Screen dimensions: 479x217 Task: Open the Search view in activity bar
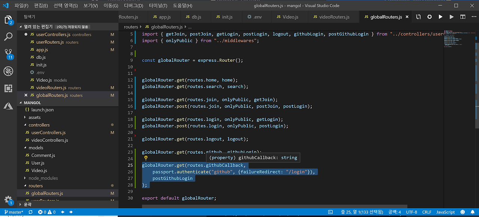coord(8,37)
